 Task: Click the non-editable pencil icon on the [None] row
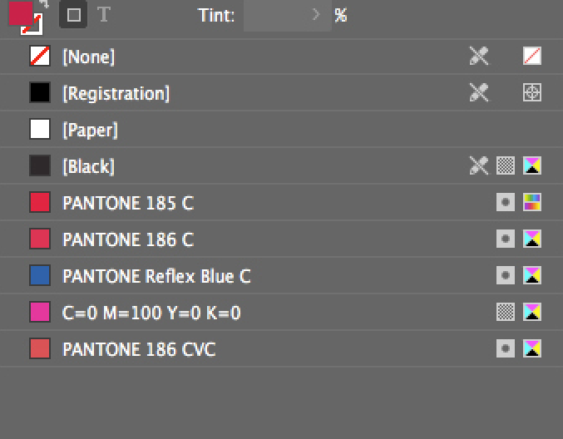point(479,57)
